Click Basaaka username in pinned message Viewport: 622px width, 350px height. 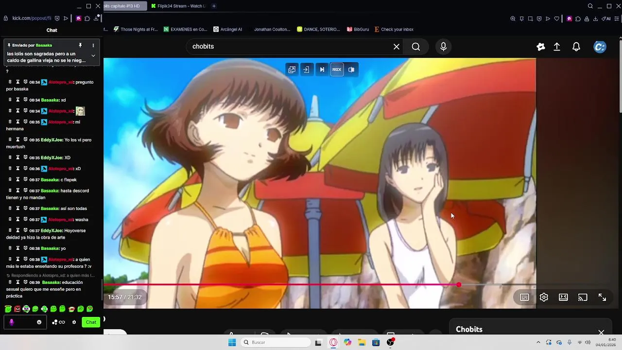point(44,45)
